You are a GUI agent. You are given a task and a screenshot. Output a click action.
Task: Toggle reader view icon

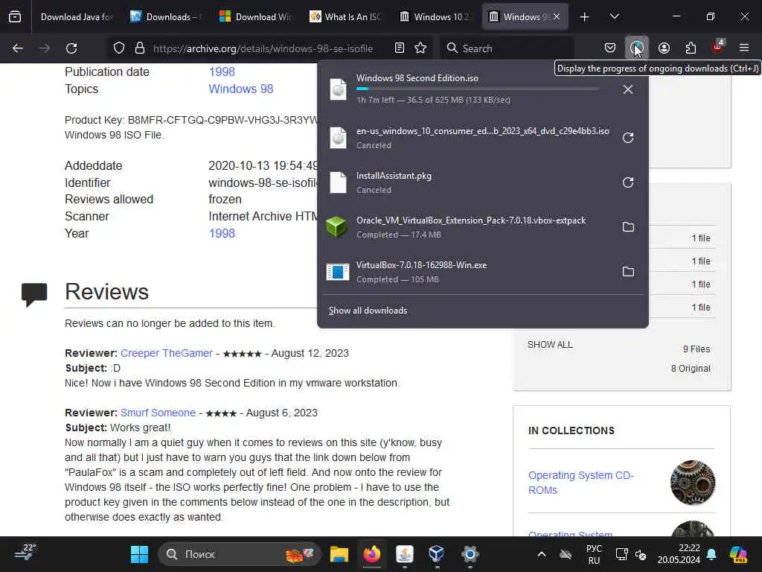point(400,48)
